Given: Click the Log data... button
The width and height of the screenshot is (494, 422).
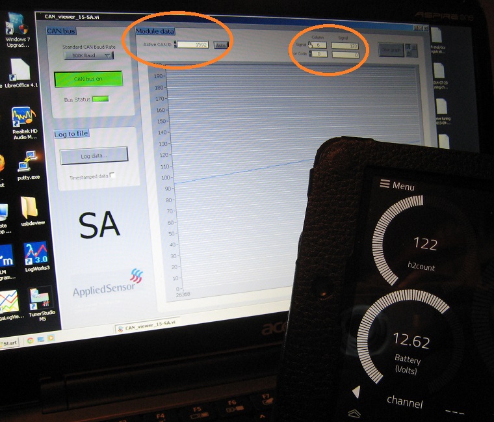Looking at the screenshot, I should (x=94, y=155).
